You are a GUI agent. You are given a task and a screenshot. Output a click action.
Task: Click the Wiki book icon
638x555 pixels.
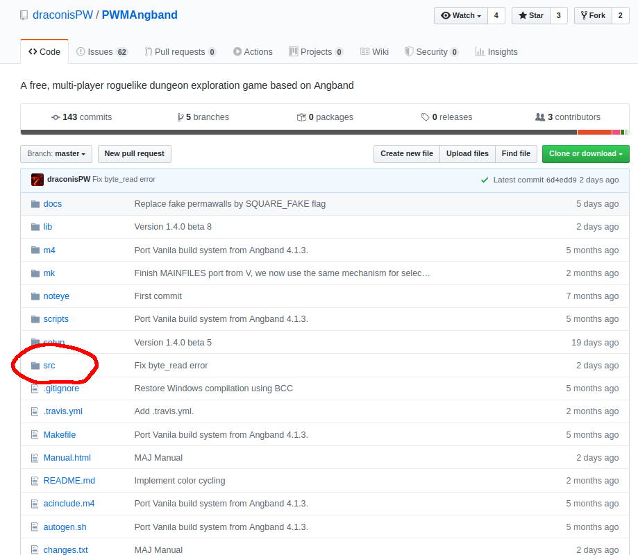(364, 51)
